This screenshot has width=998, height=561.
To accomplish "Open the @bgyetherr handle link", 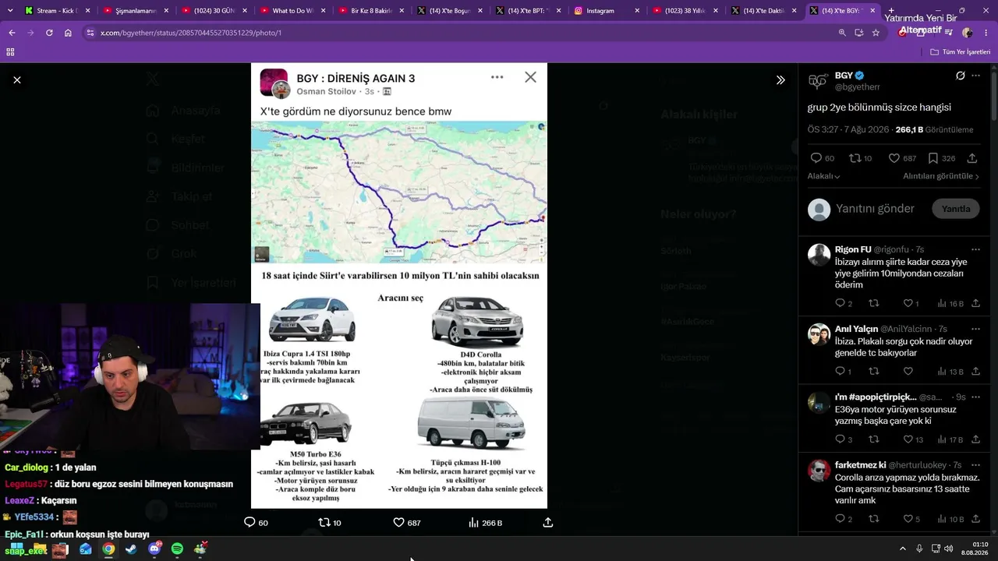I will click(858, 87).
